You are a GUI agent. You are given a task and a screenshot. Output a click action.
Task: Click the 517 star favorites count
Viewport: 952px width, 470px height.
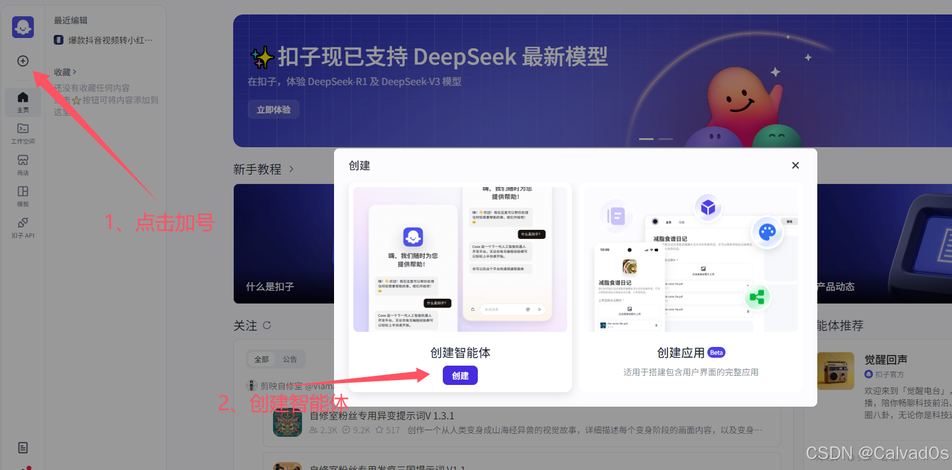pos(388,430)
